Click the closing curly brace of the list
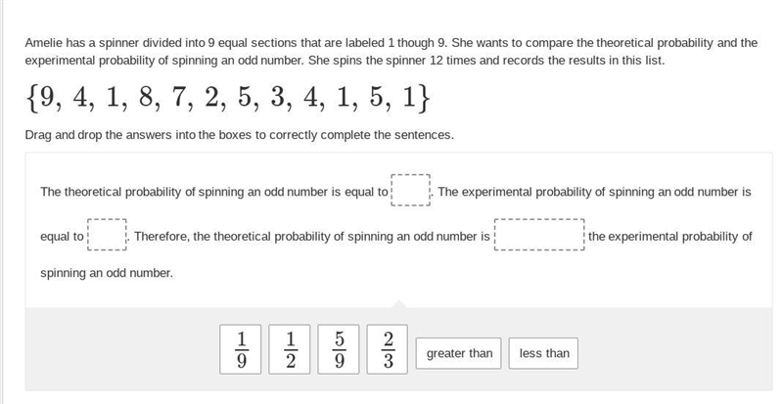The height and width of the screenshot is (404, 783). [x=424, y=98]
